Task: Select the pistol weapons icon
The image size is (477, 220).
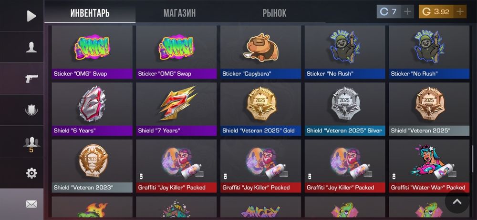Action: pyautogui.click(x=31, y=79)
